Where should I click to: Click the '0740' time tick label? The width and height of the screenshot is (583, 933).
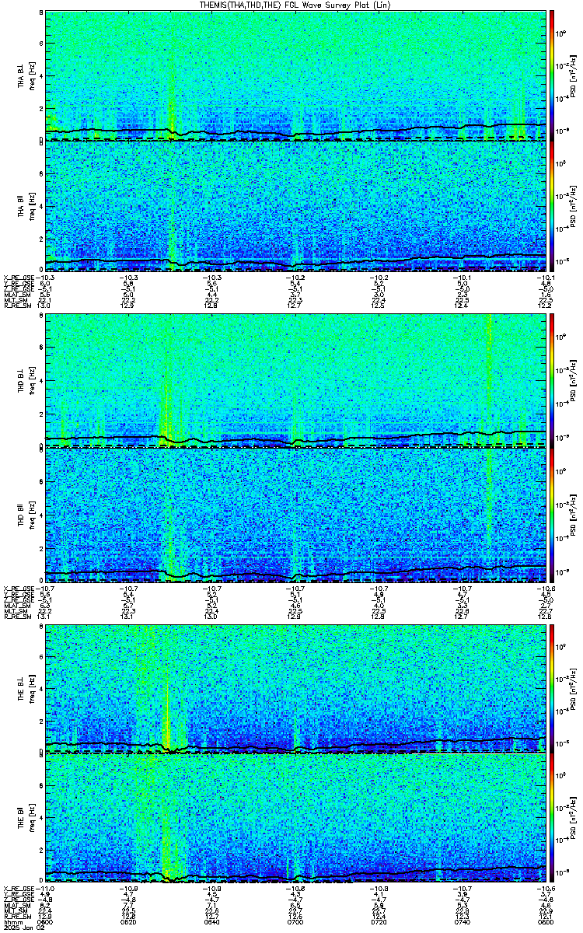point(461,922)
